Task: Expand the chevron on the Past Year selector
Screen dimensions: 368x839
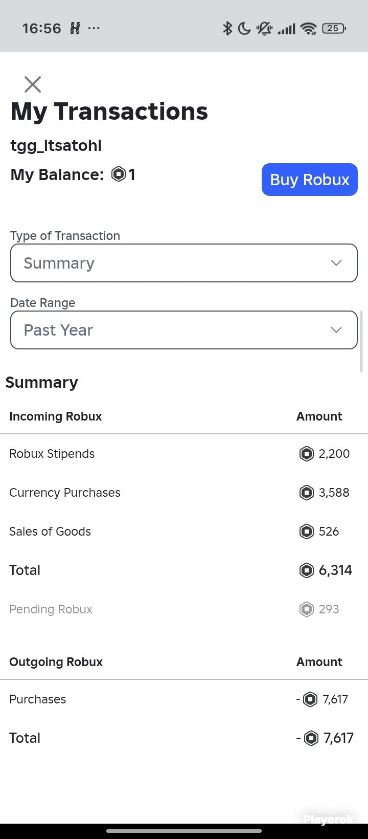Action: pyautogui.click(x=336, y=330)
